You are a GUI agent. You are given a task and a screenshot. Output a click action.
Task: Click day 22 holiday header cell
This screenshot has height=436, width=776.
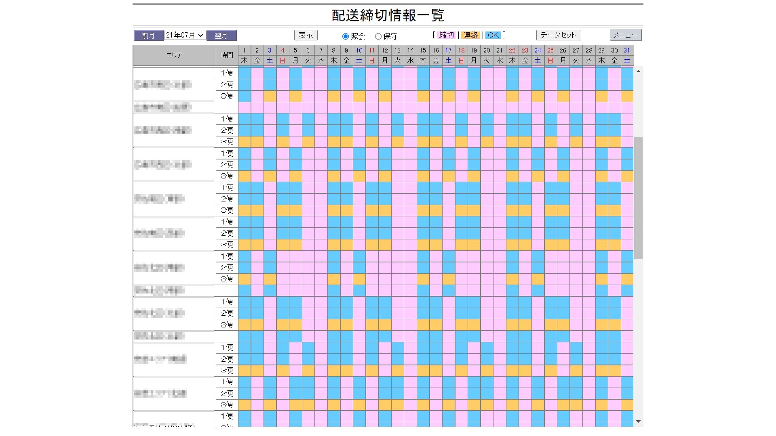[512, 50]
